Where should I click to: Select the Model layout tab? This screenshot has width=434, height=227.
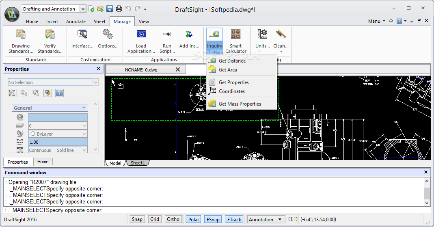coord(115,163)
